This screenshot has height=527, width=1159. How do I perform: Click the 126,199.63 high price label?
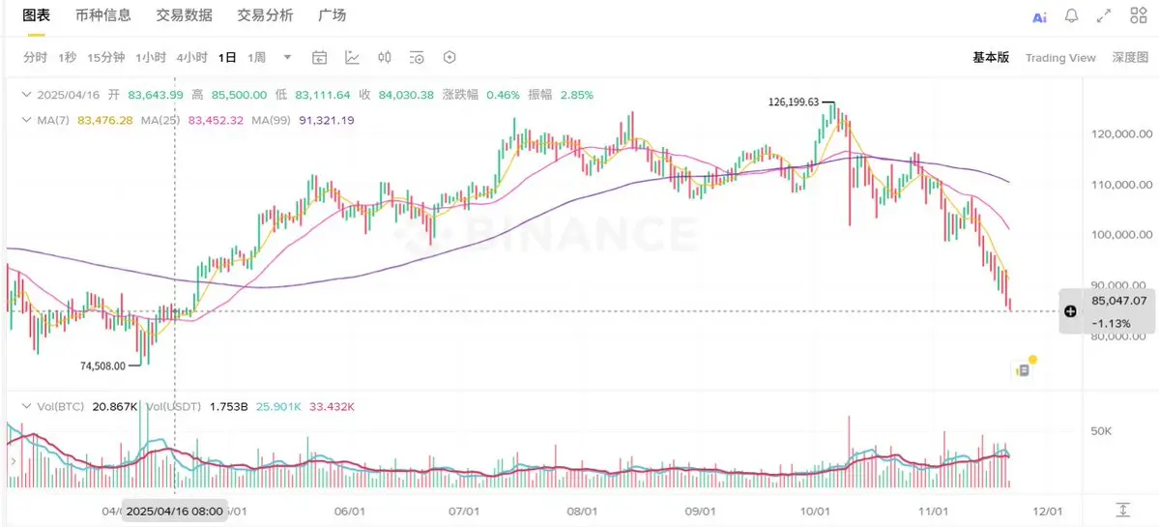click(x=794, y=102)
